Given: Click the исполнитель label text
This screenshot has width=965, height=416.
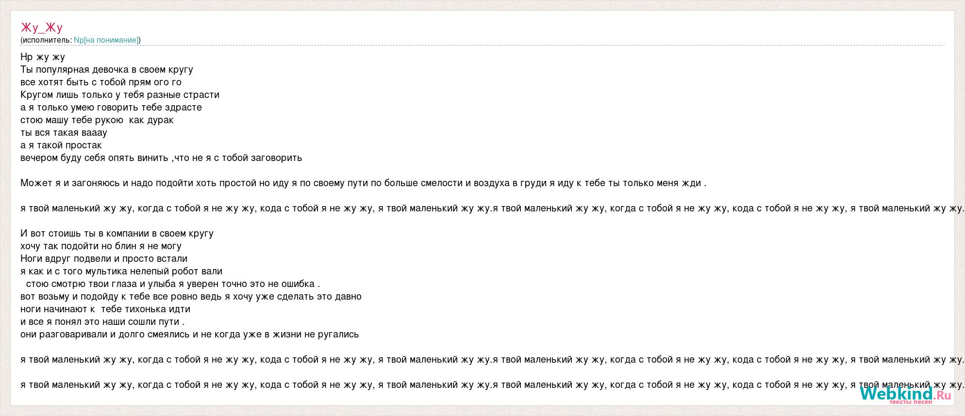Looking at the screenshot, I should pos(46,40).
